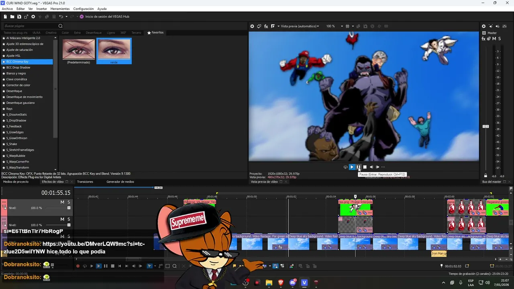Switch to Bus del master tab
Screen dimensions: 514x289
tap(492, 182)
